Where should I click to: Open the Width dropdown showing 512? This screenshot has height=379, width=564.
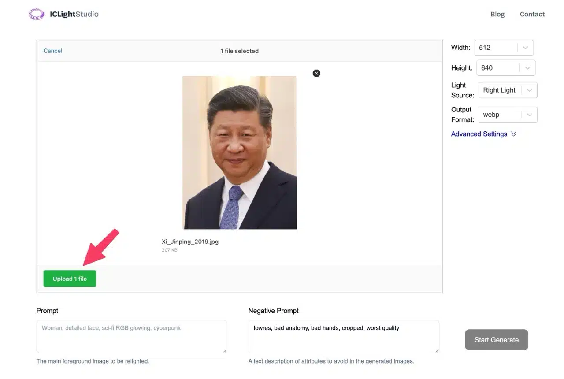point(496,48)
